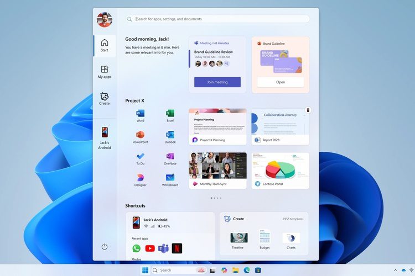415x276 pixels.
Task: Click Open on Brand Guideline card
Action: (281, 82)
